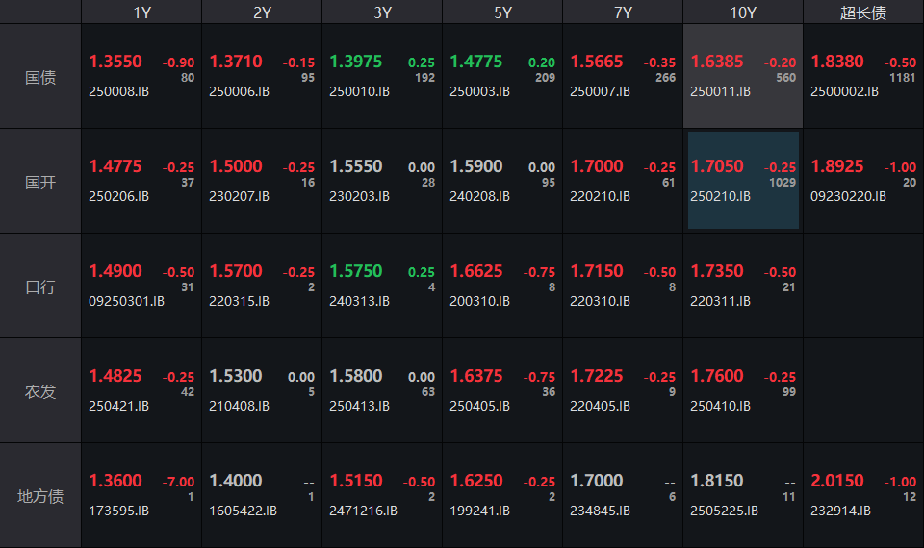Click the 5Y maturity header
Screen dimensions: 924x548
tap(502, 12)
